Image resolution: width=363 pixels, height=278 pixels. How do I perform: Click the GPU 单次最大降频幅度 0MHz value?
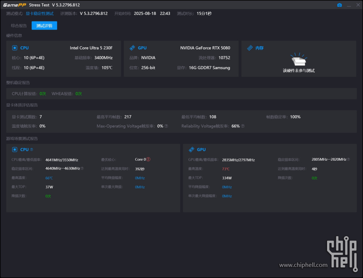coord(227,196)
